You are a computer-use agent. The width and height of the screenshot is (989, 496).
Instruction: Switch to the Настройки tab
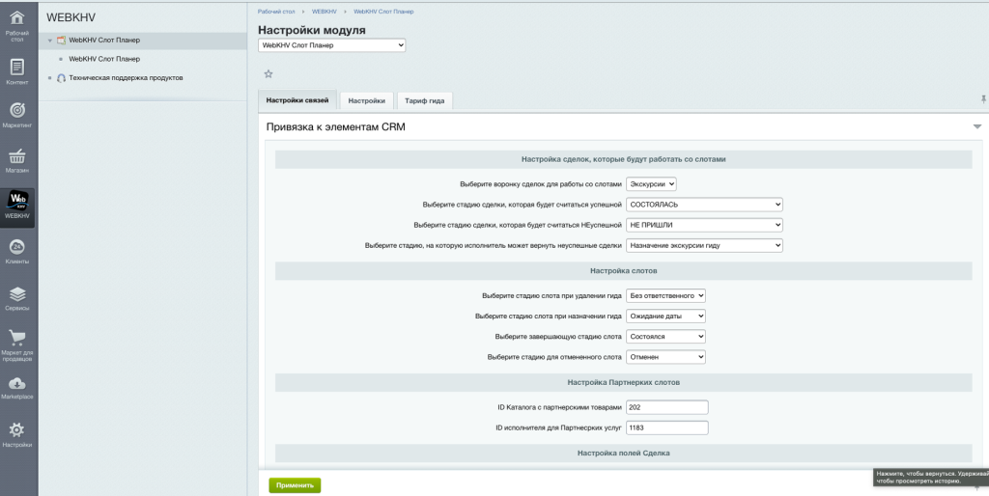(367, 100)
